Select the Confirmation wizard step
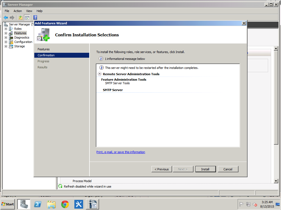The image size is (281, 210). (62, 55)
